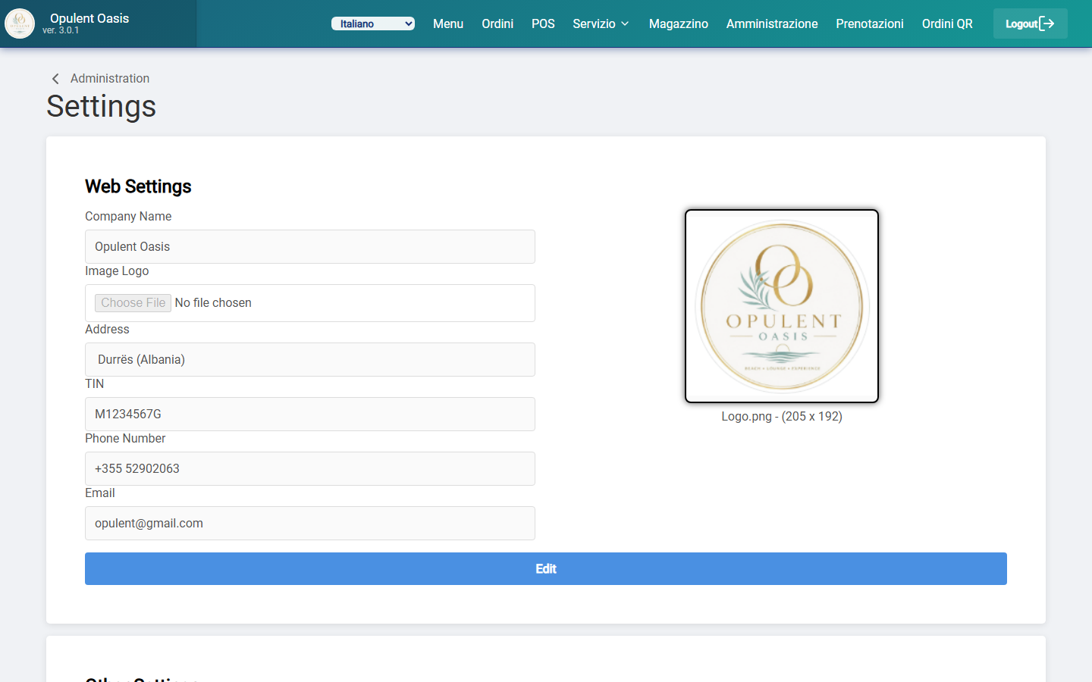The height and width of the screenshot is (682, 1092).
Task: Click the Opulent Oasis logo in the navbar
Action: tap(20, 23)
